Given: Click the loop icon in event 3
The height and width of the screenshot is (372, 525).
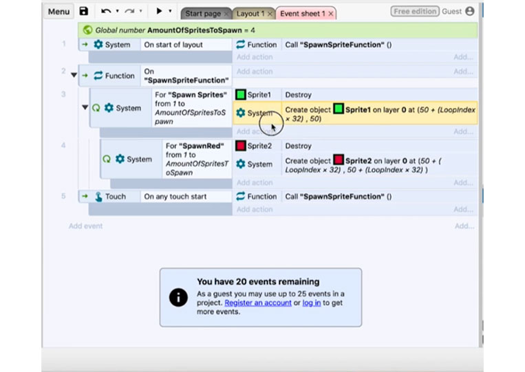Looking at the screenshot, I should pos(96,108).
